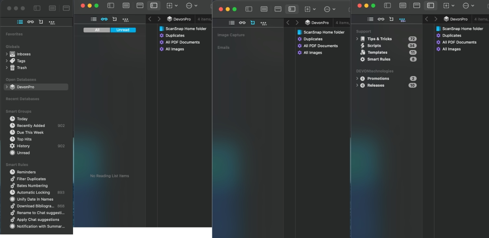Select the Recently Added smart group
Image resolution: width=489 pixels, height=238 pixels.
click(31, 126)
